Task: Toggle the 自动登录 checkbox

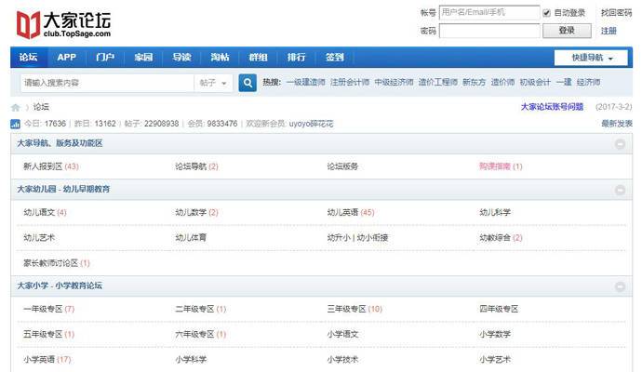Action: [x=547, y=13]
